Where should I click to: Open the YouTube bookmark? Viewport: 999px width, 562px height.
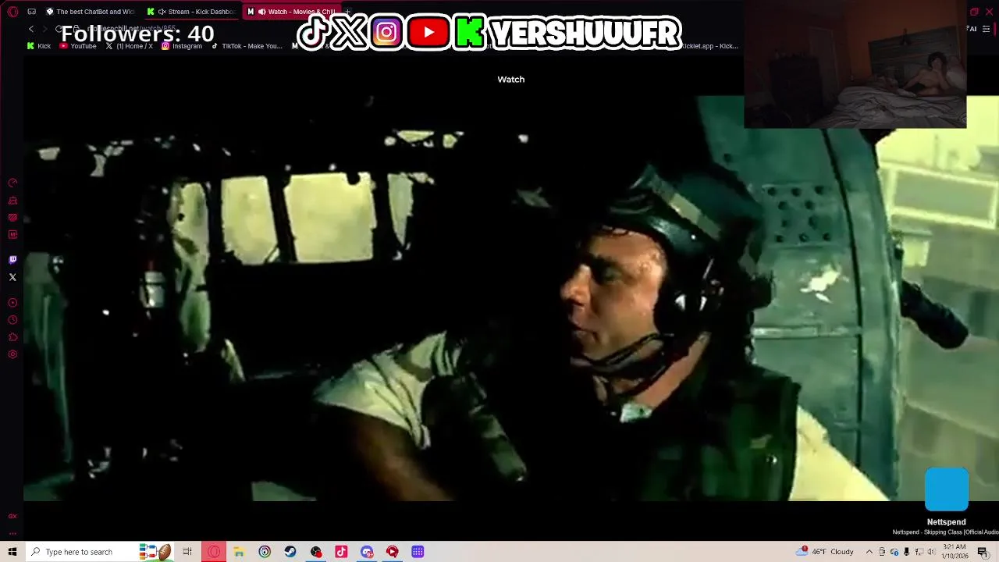(78, 46)
